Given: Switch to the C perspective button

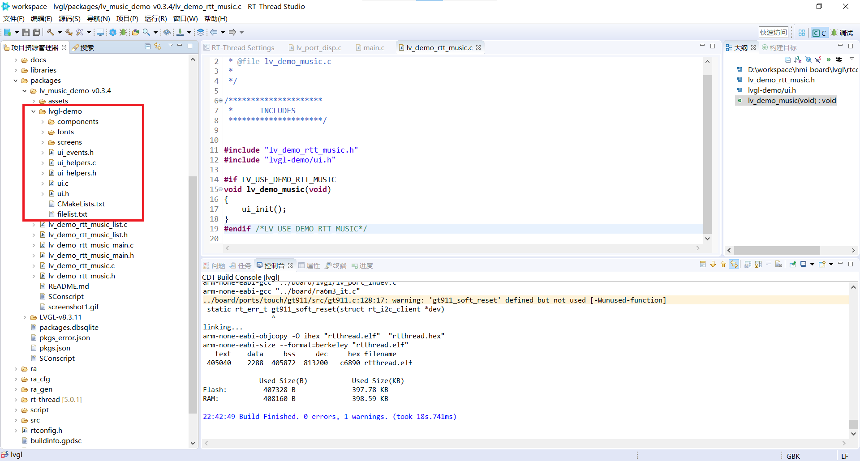Looking at the screenshot, I should click(819, 33).
